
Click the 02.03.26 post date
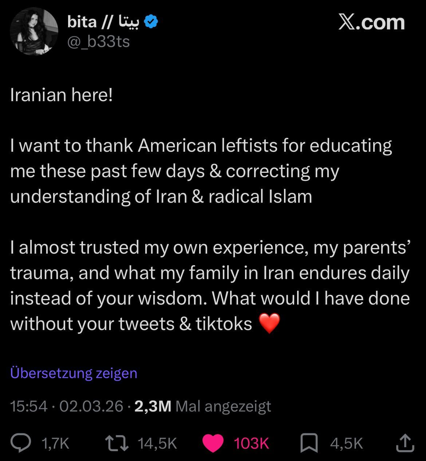click(91, 406)
